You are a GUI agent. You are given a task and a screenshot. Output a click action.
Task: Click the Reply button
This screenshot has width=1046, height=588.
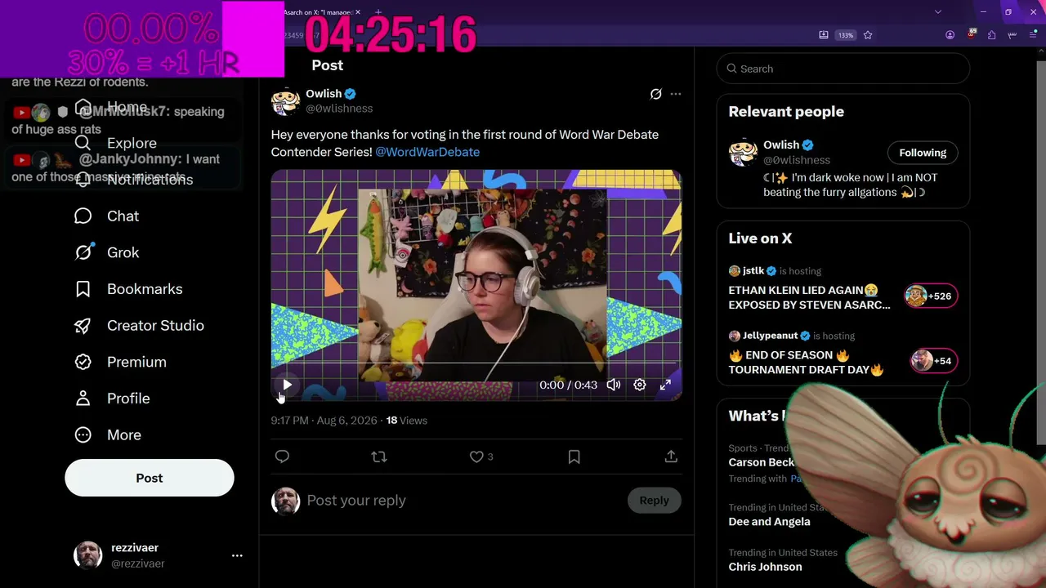(x=654, y=501)
